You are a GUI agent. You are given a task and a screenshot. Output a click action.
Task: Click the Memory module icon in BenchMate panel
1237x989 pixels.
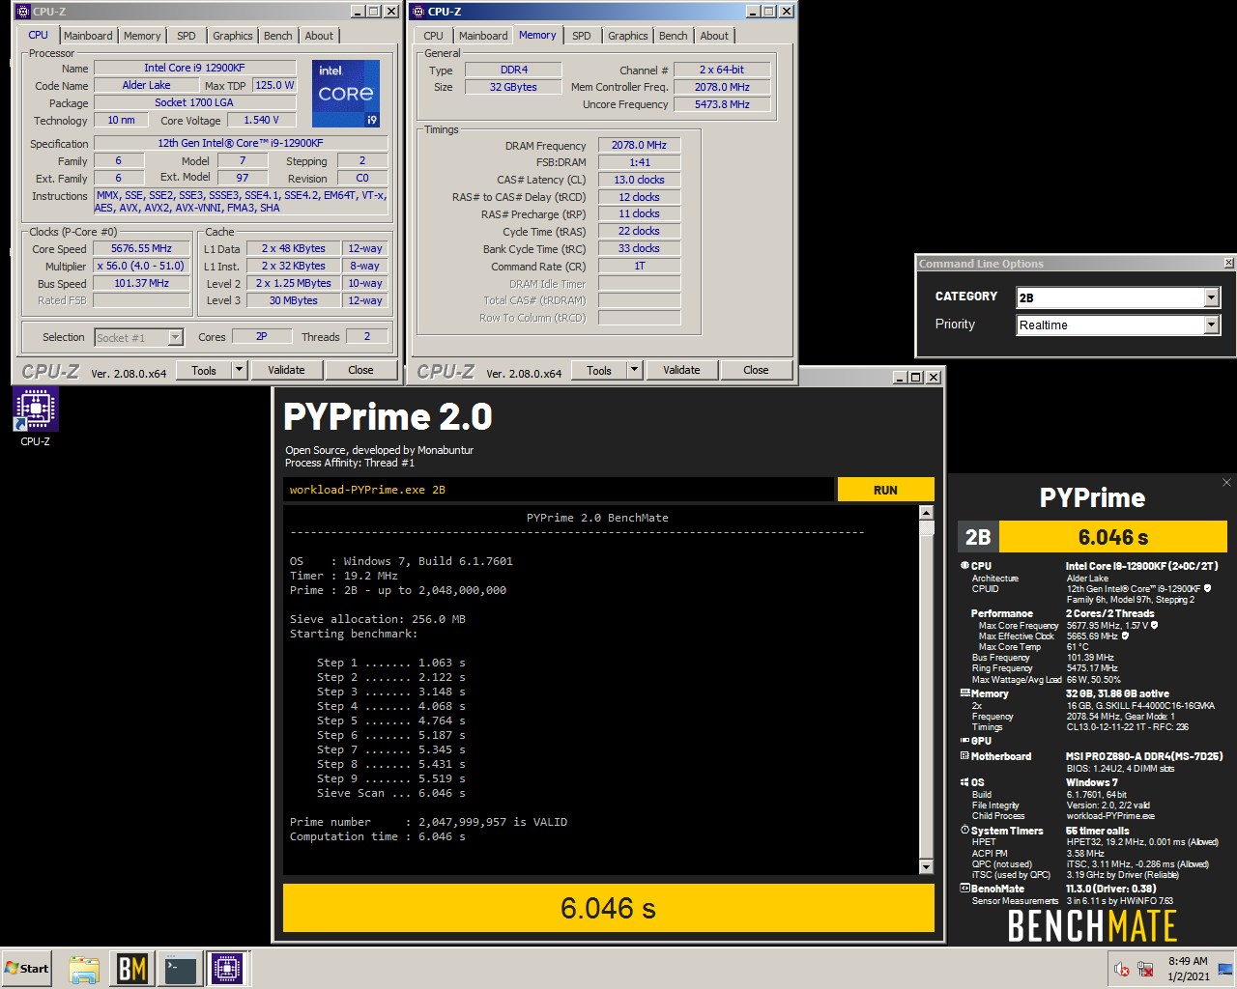click(964, 693)
